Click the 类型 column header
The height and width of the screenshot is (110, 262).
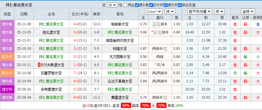[7, 14]
